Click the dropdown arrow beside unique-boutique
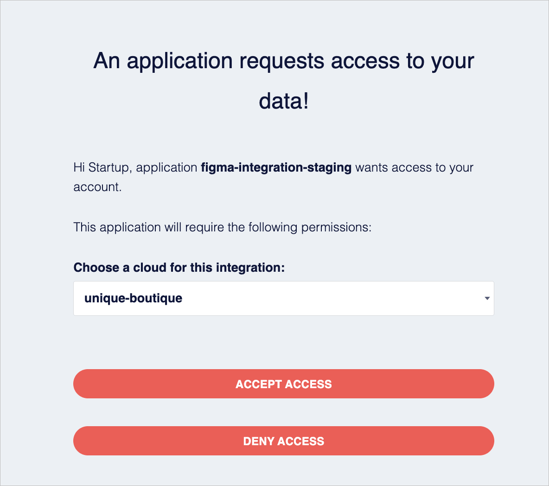The width and height of the screenshot is (549, 486). [487, 298]
